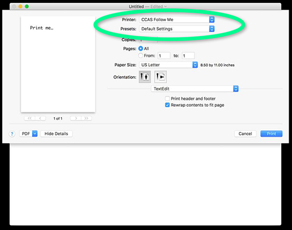Open the TextEdit options section dropdown

point(195,89)
